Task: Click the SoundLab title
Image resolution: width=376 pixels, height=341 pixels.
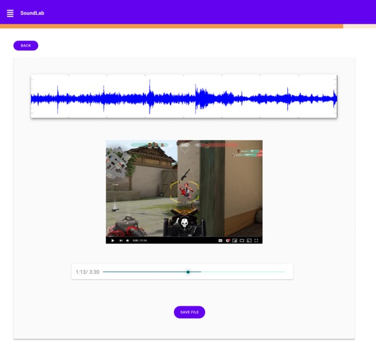Action: click(32, 13)
